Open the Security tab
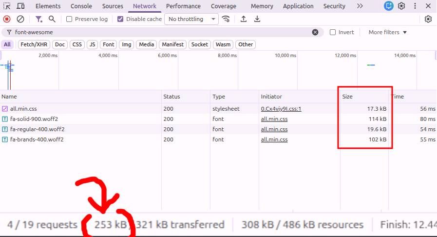The width and height of the screenshot is (437, 237). [x=334, y=6]
